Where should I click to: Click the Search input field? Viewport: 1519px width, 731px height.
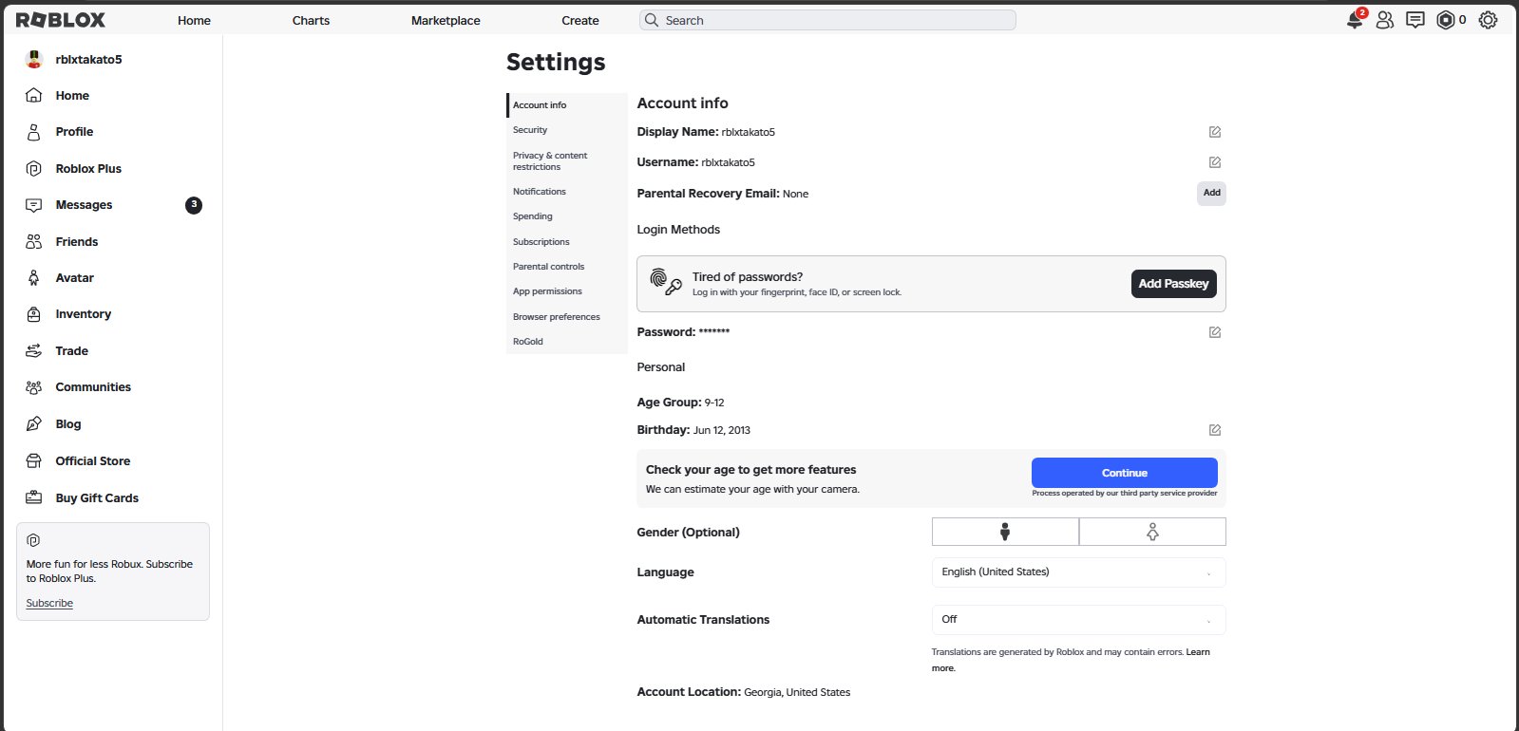point(827,20)
